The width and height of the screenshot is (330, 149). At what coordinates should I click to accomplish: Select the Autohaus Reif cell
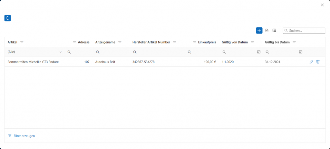click(105, 62)
